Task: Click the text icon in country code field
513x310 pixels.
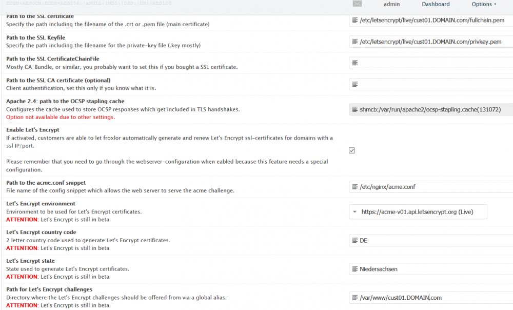Action: coord(354,240)
